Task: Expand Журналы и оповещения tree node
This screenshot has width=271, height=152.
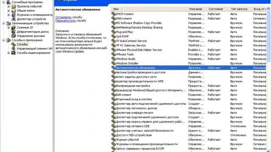Action: (x=8, y=15)
